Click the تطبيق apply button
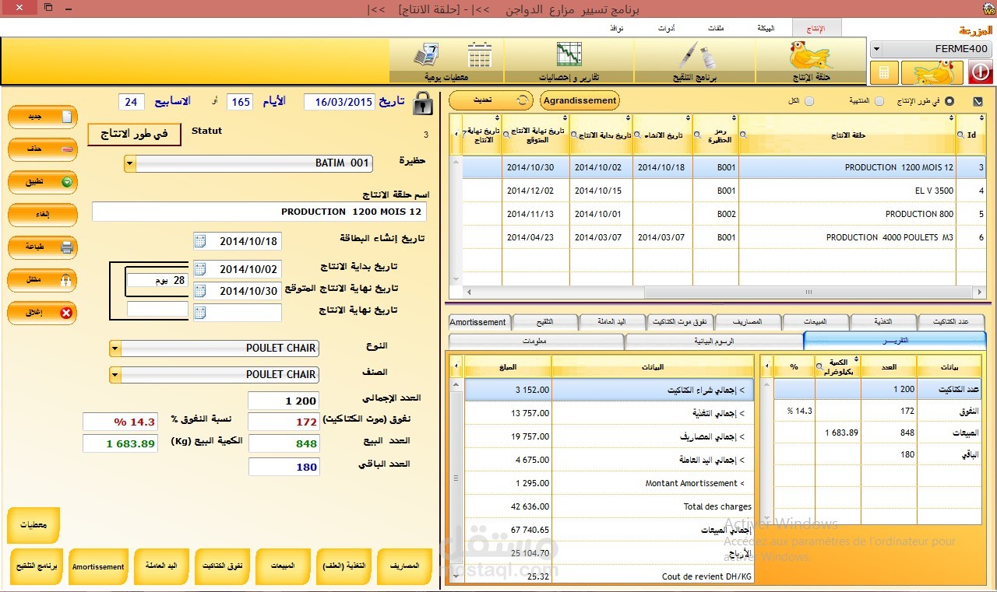This screenshot has width=997, height=592. tap(42, 182)
